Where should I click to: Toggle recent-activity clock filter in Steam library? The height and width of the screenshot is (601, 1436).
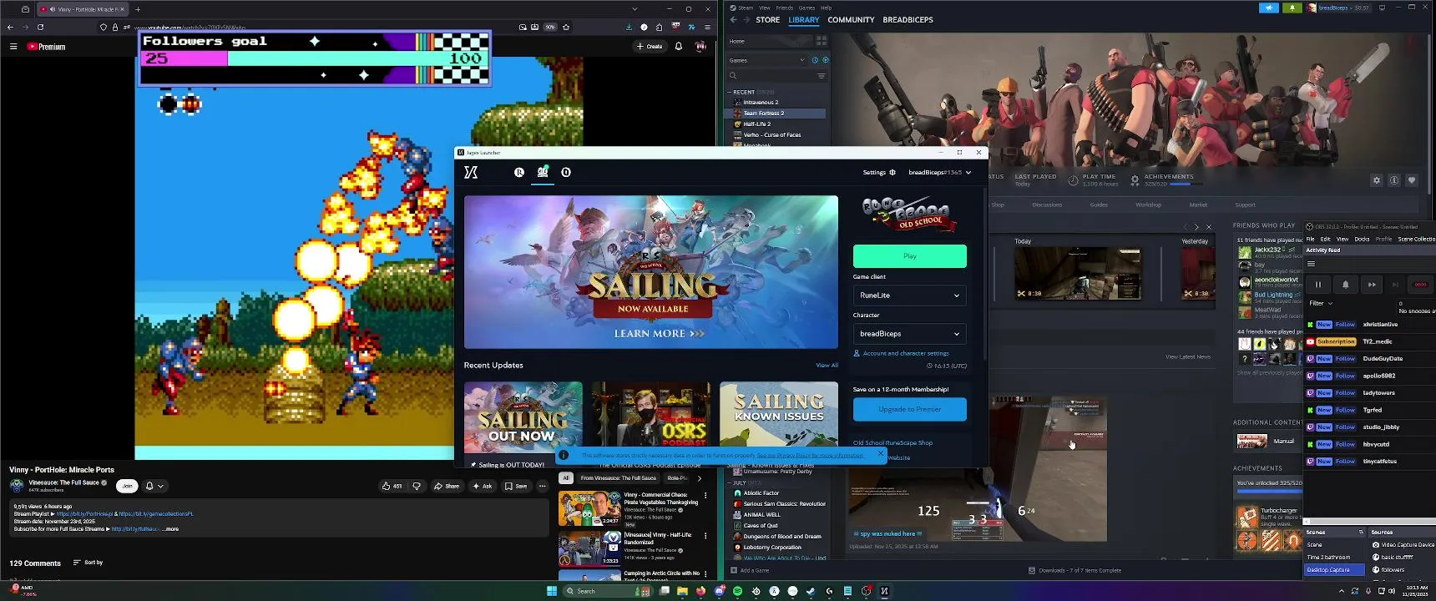click(815, 60)
